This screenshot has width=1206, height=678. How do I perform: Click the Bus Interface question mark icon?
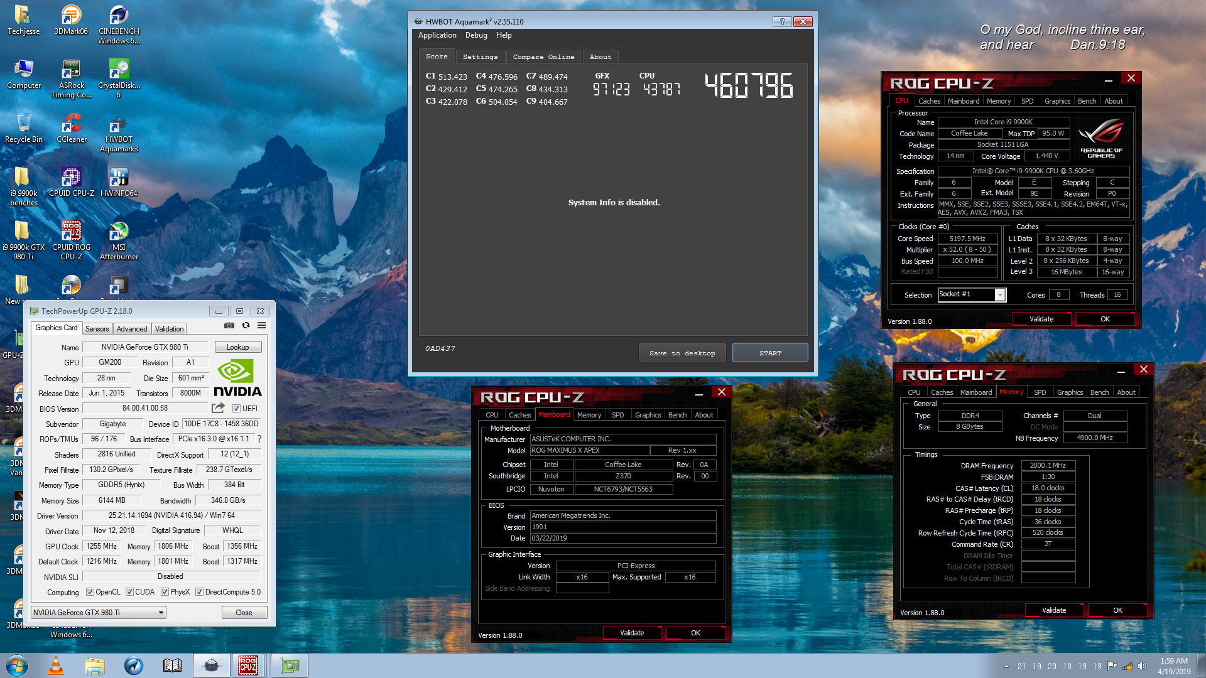pos(259,439)
